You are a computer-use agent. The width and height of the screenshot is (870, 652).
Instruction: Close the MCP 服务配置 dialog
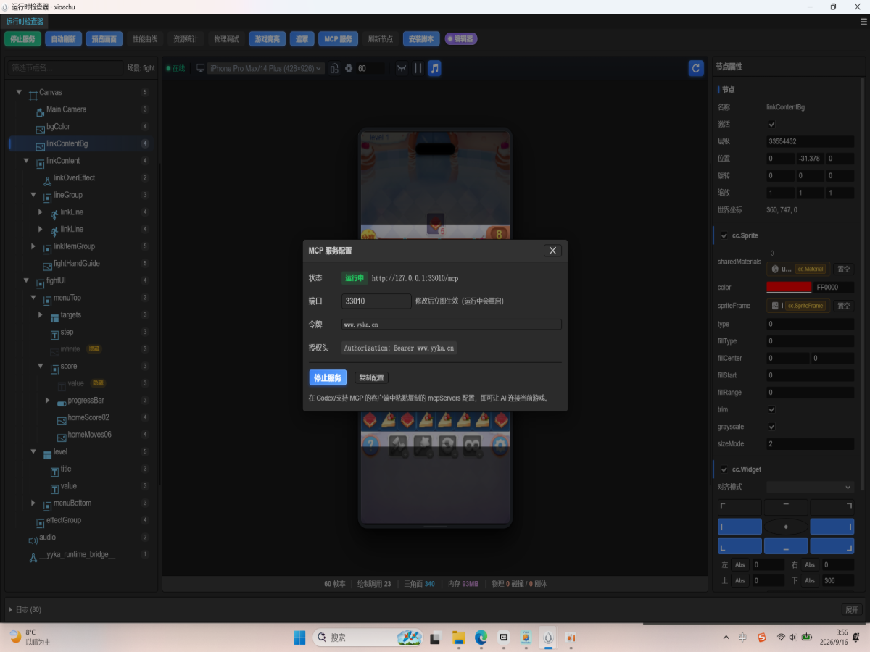point(552,251)
